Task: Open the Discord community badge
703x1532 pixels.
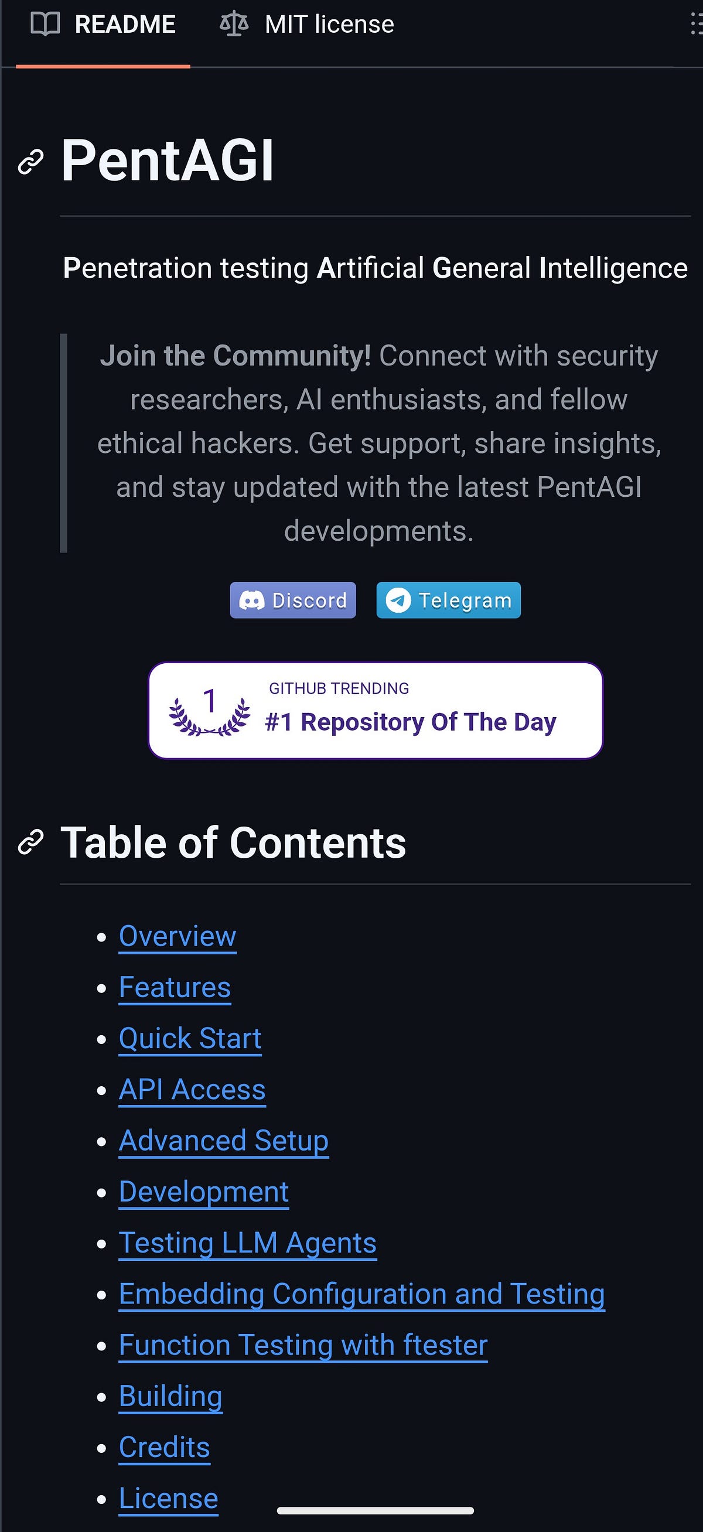Action: click(x=294, y=600)
